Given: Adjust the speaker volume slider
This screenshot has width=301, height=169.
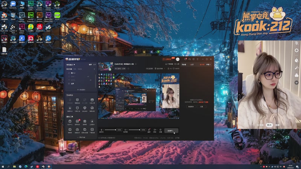Looking at the screenshot, I should pyautogui.click(x=134, y=130).
